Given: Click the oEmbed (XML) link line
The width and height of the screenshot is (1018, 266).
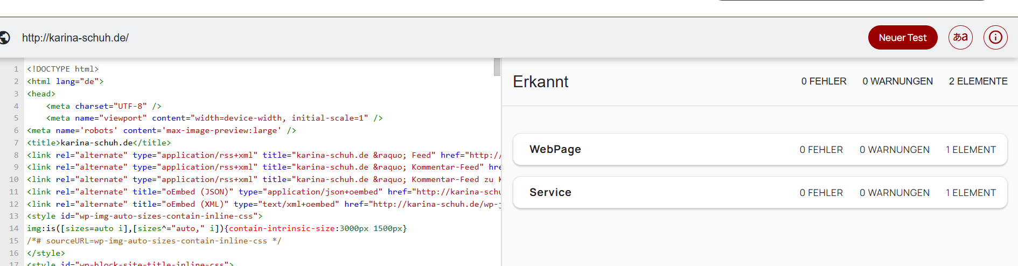Looking at the screenshot, I should point(264,204).
